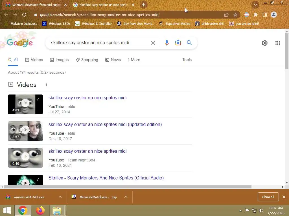Click the horizontal page scrollbar
289x216 pixels.
coord(128,187)
